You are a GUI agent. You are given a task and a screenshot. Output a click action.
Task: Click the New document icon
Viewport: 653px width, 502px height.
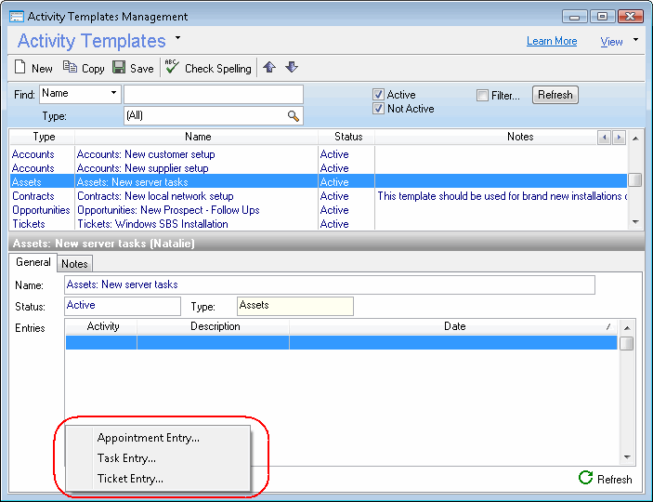pyautogui.click(x=20, y=68)
